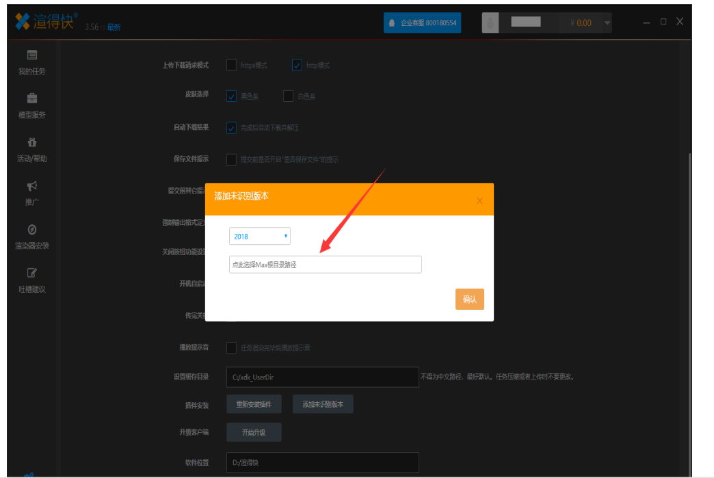Click the Max根目录路径 input field
The height and width of the screenshot is (478, 714).
(325, 265)
